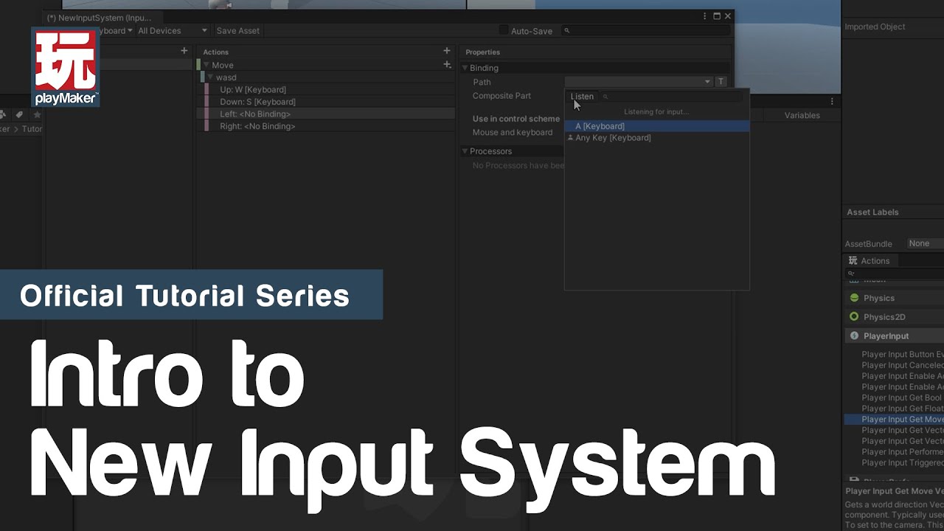
Task: Select the Player Input Get Float action
Action: [x=903, y=409]
